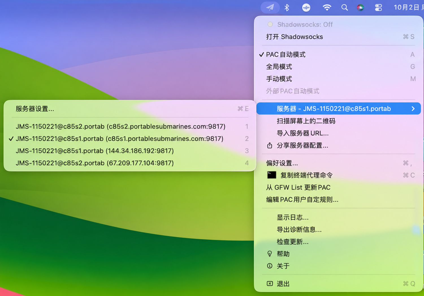Image resolution: width=424 pixels, height=296 pixels.
Task: Click the quit icon beside 退出
Action: click(x=270, y=284)
